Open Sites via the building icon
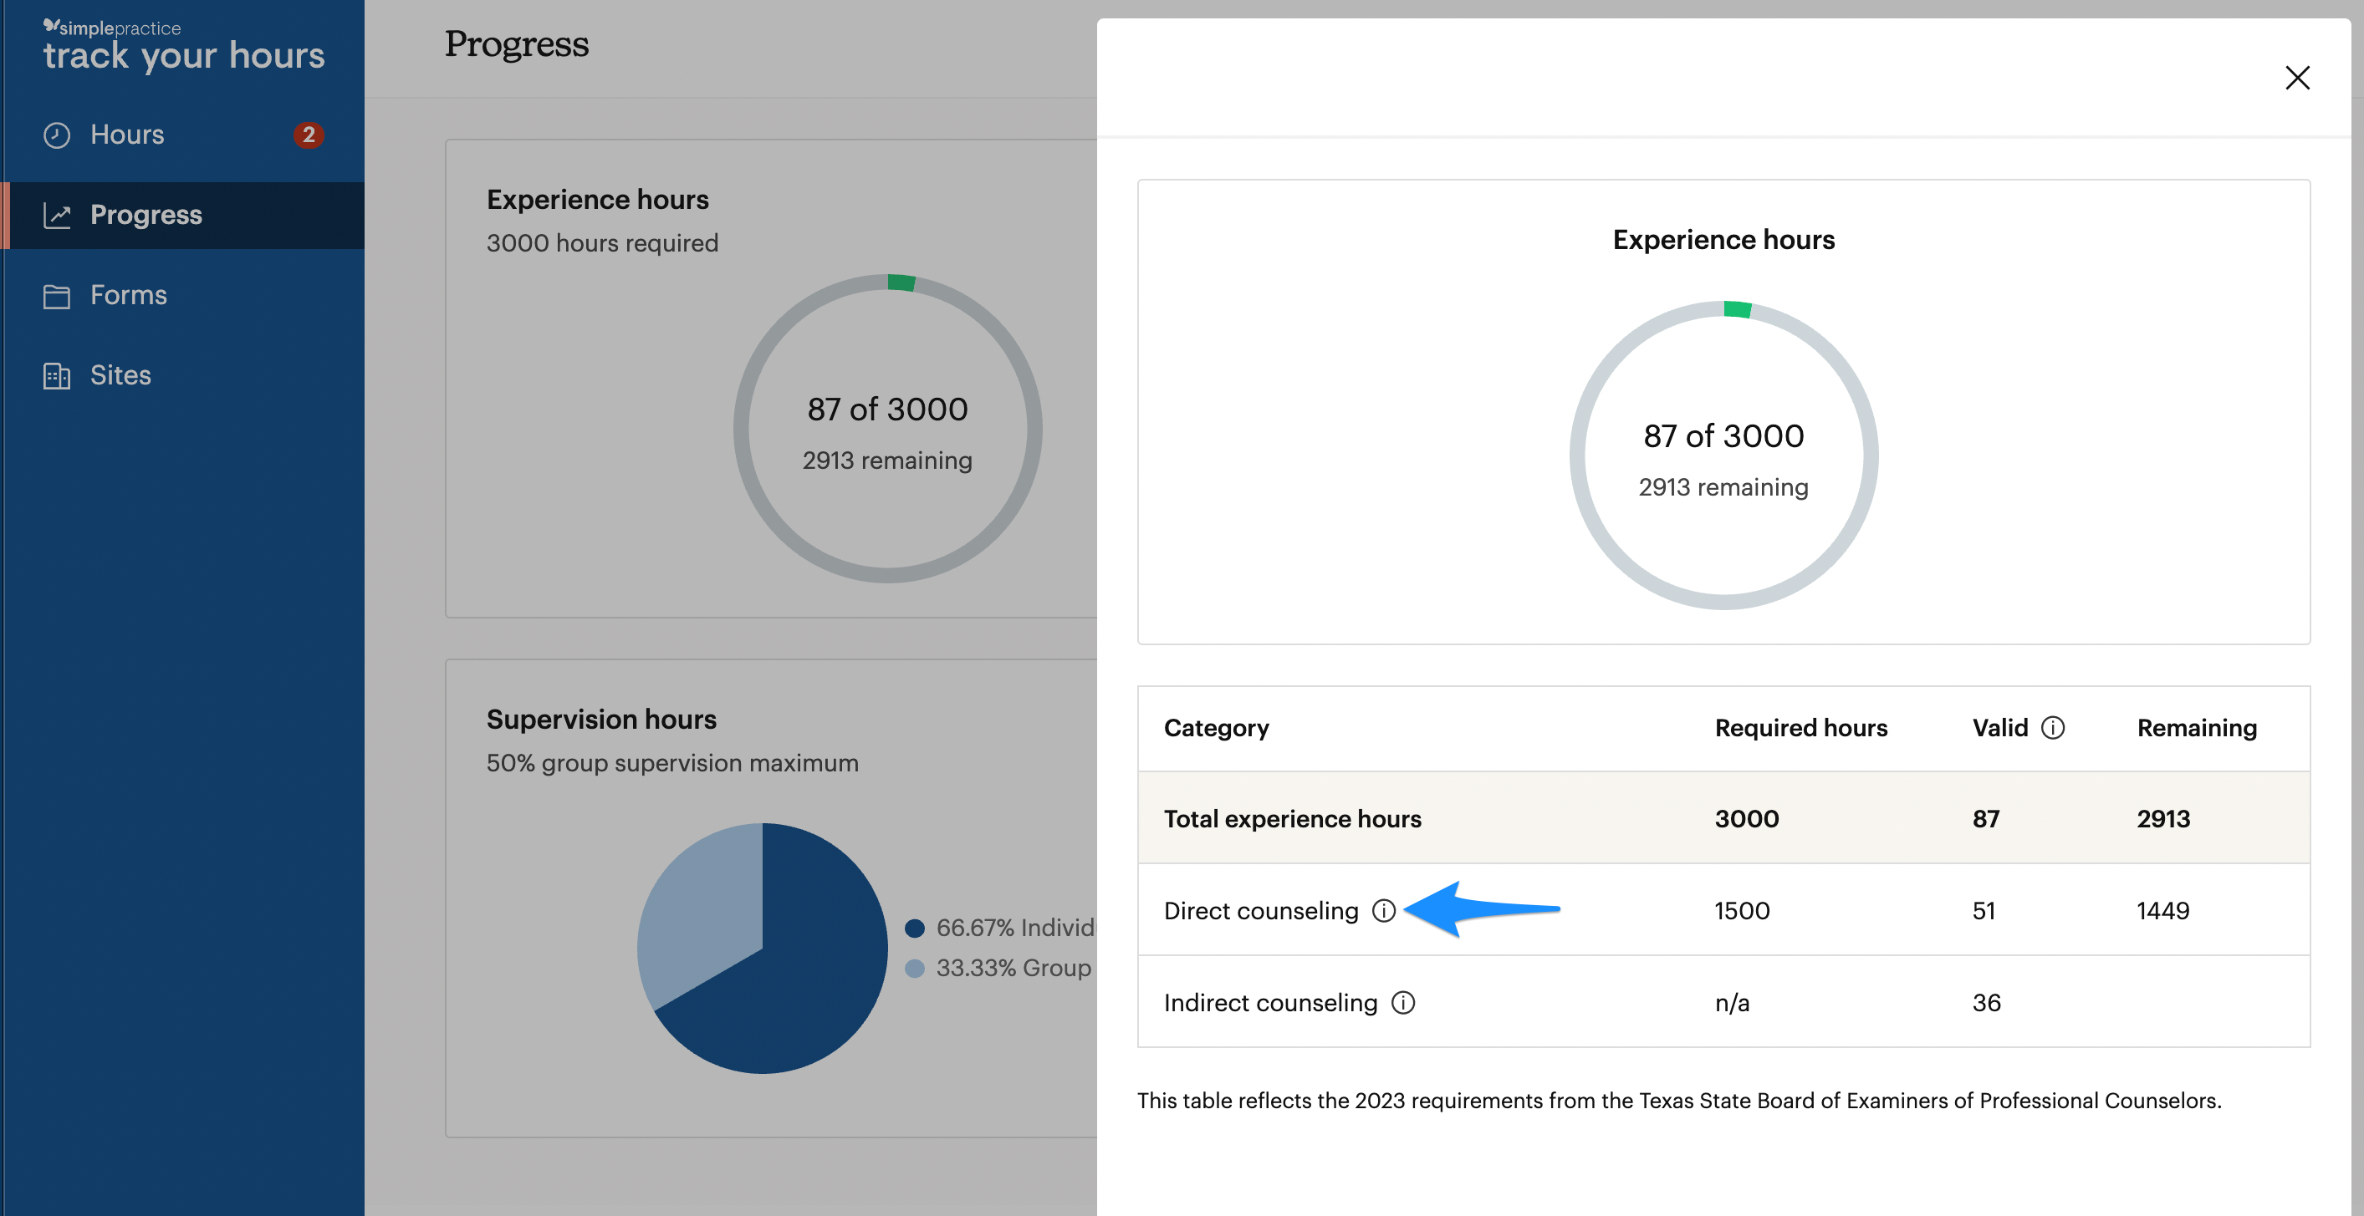Image resolution: width=2364 pixels, height=1216 pixels. [57, 374]
